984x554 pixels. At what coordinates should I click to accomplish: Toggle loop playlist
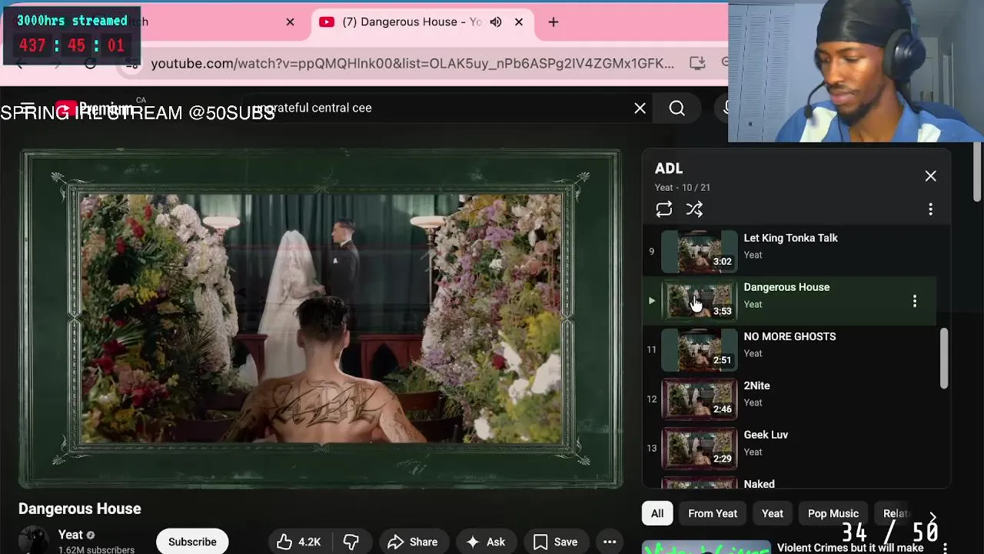[664, 209]
